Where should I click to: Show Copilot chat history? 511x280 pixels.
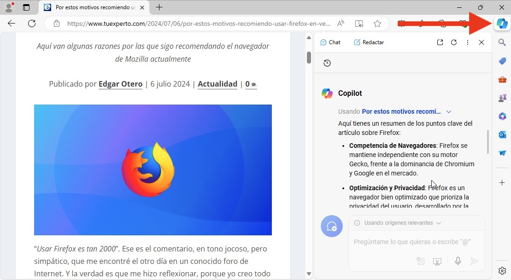pos(327,63)
